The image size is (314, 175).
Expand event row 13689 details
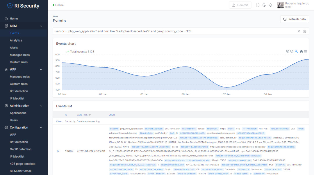coord(58,151)
